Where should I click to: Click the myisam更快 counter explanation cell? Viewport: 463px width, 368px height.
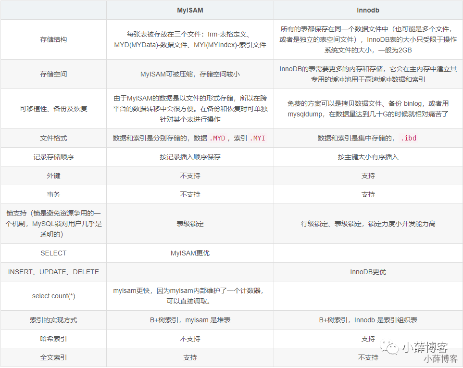[x=190, y=296]
